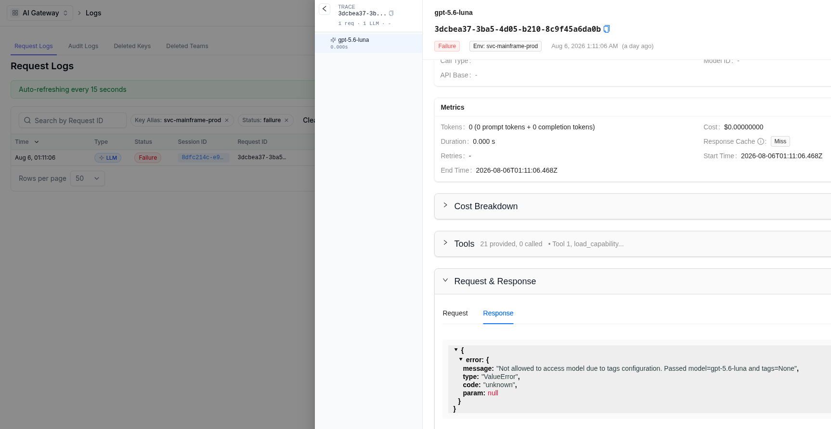Screen dimensions: 831x429
Task: Collapse the Request & Response section
Action: point(445,280)
